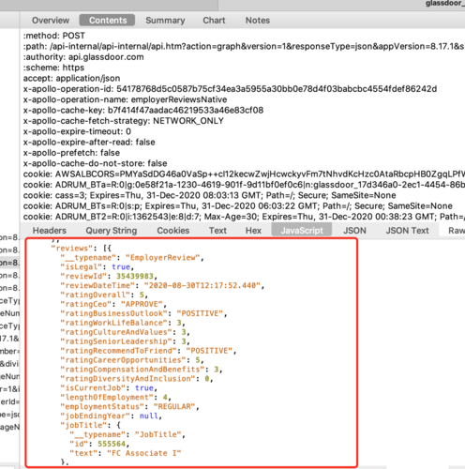The image size is (465, 469).
Task: Click 'x-apollo-cache-do-not-store: false' line
Action: [x=95, y=163]
